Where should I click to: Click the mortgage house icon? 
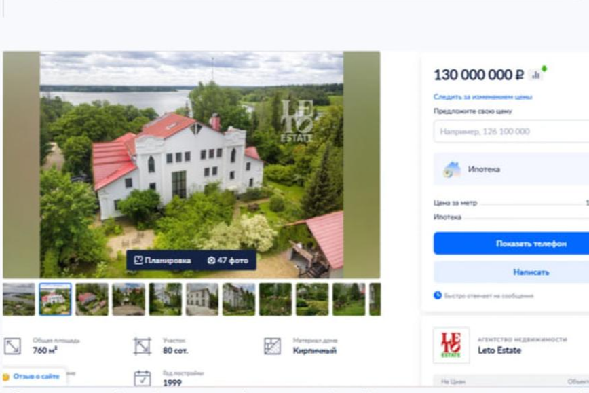tap(451, 170)
